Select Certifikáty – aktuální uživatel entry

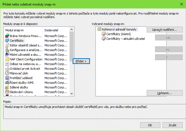coord(125,39)
